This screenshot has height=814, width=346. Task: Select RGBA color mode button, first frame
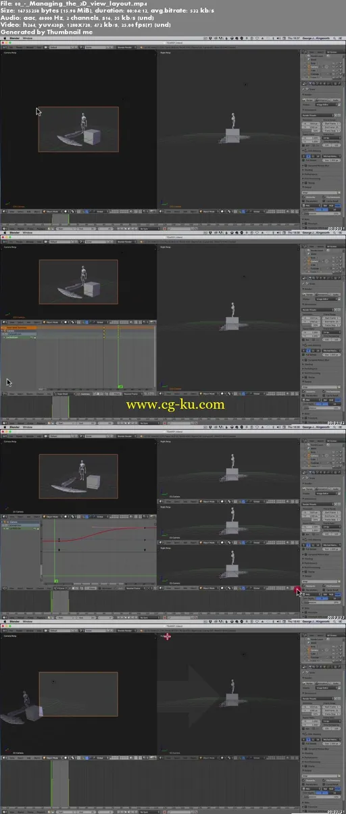pyautogui.click(x=338, y=205)
